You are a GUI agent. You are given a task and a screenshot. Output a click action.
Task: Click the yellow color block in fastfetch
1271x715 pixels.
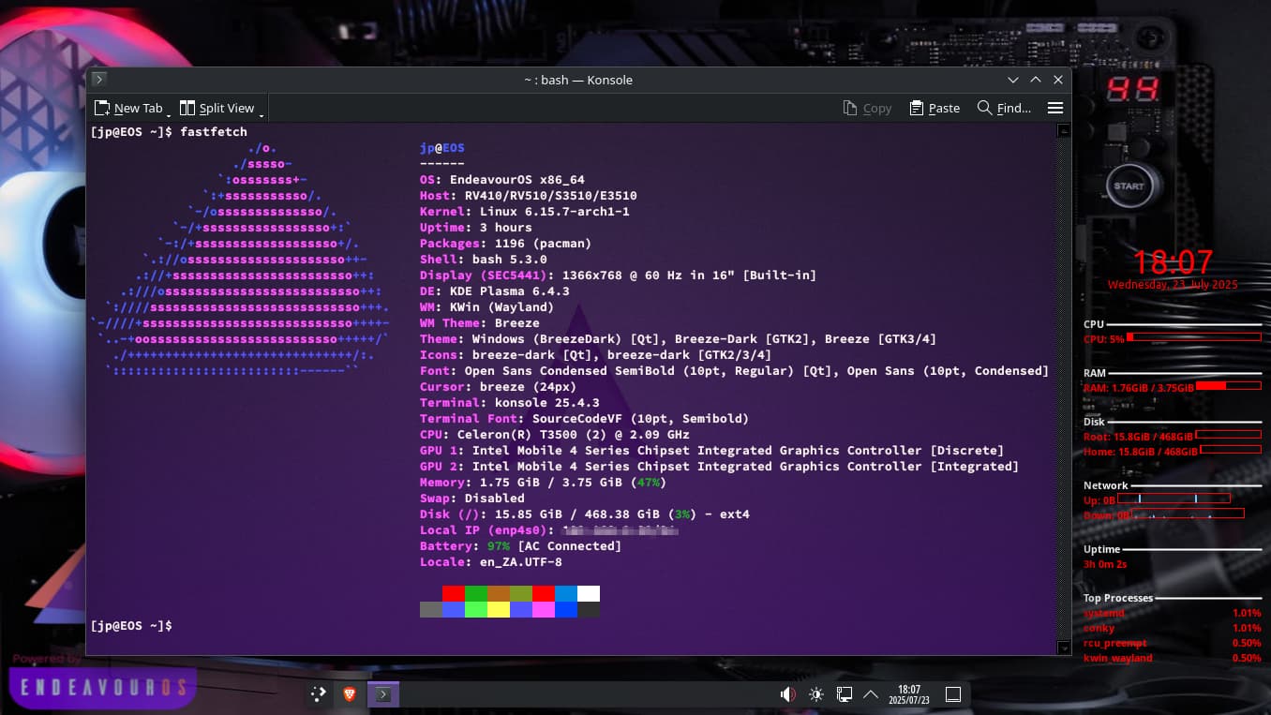coord(499,609)
